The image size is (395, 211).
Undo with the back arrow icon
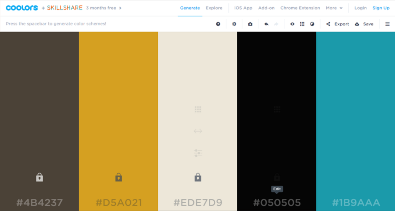(x=266, y=24)
